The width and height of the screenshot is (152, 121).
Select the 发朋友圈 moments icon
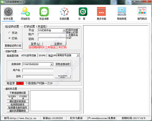64,12
